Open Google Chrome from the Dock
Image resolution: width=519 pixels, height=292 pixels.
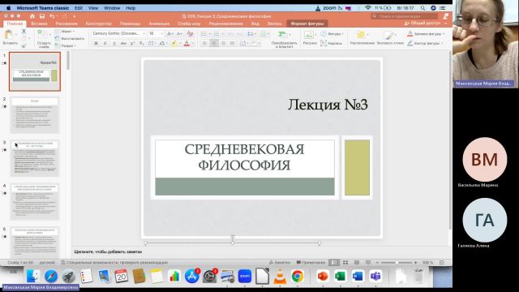298,276
